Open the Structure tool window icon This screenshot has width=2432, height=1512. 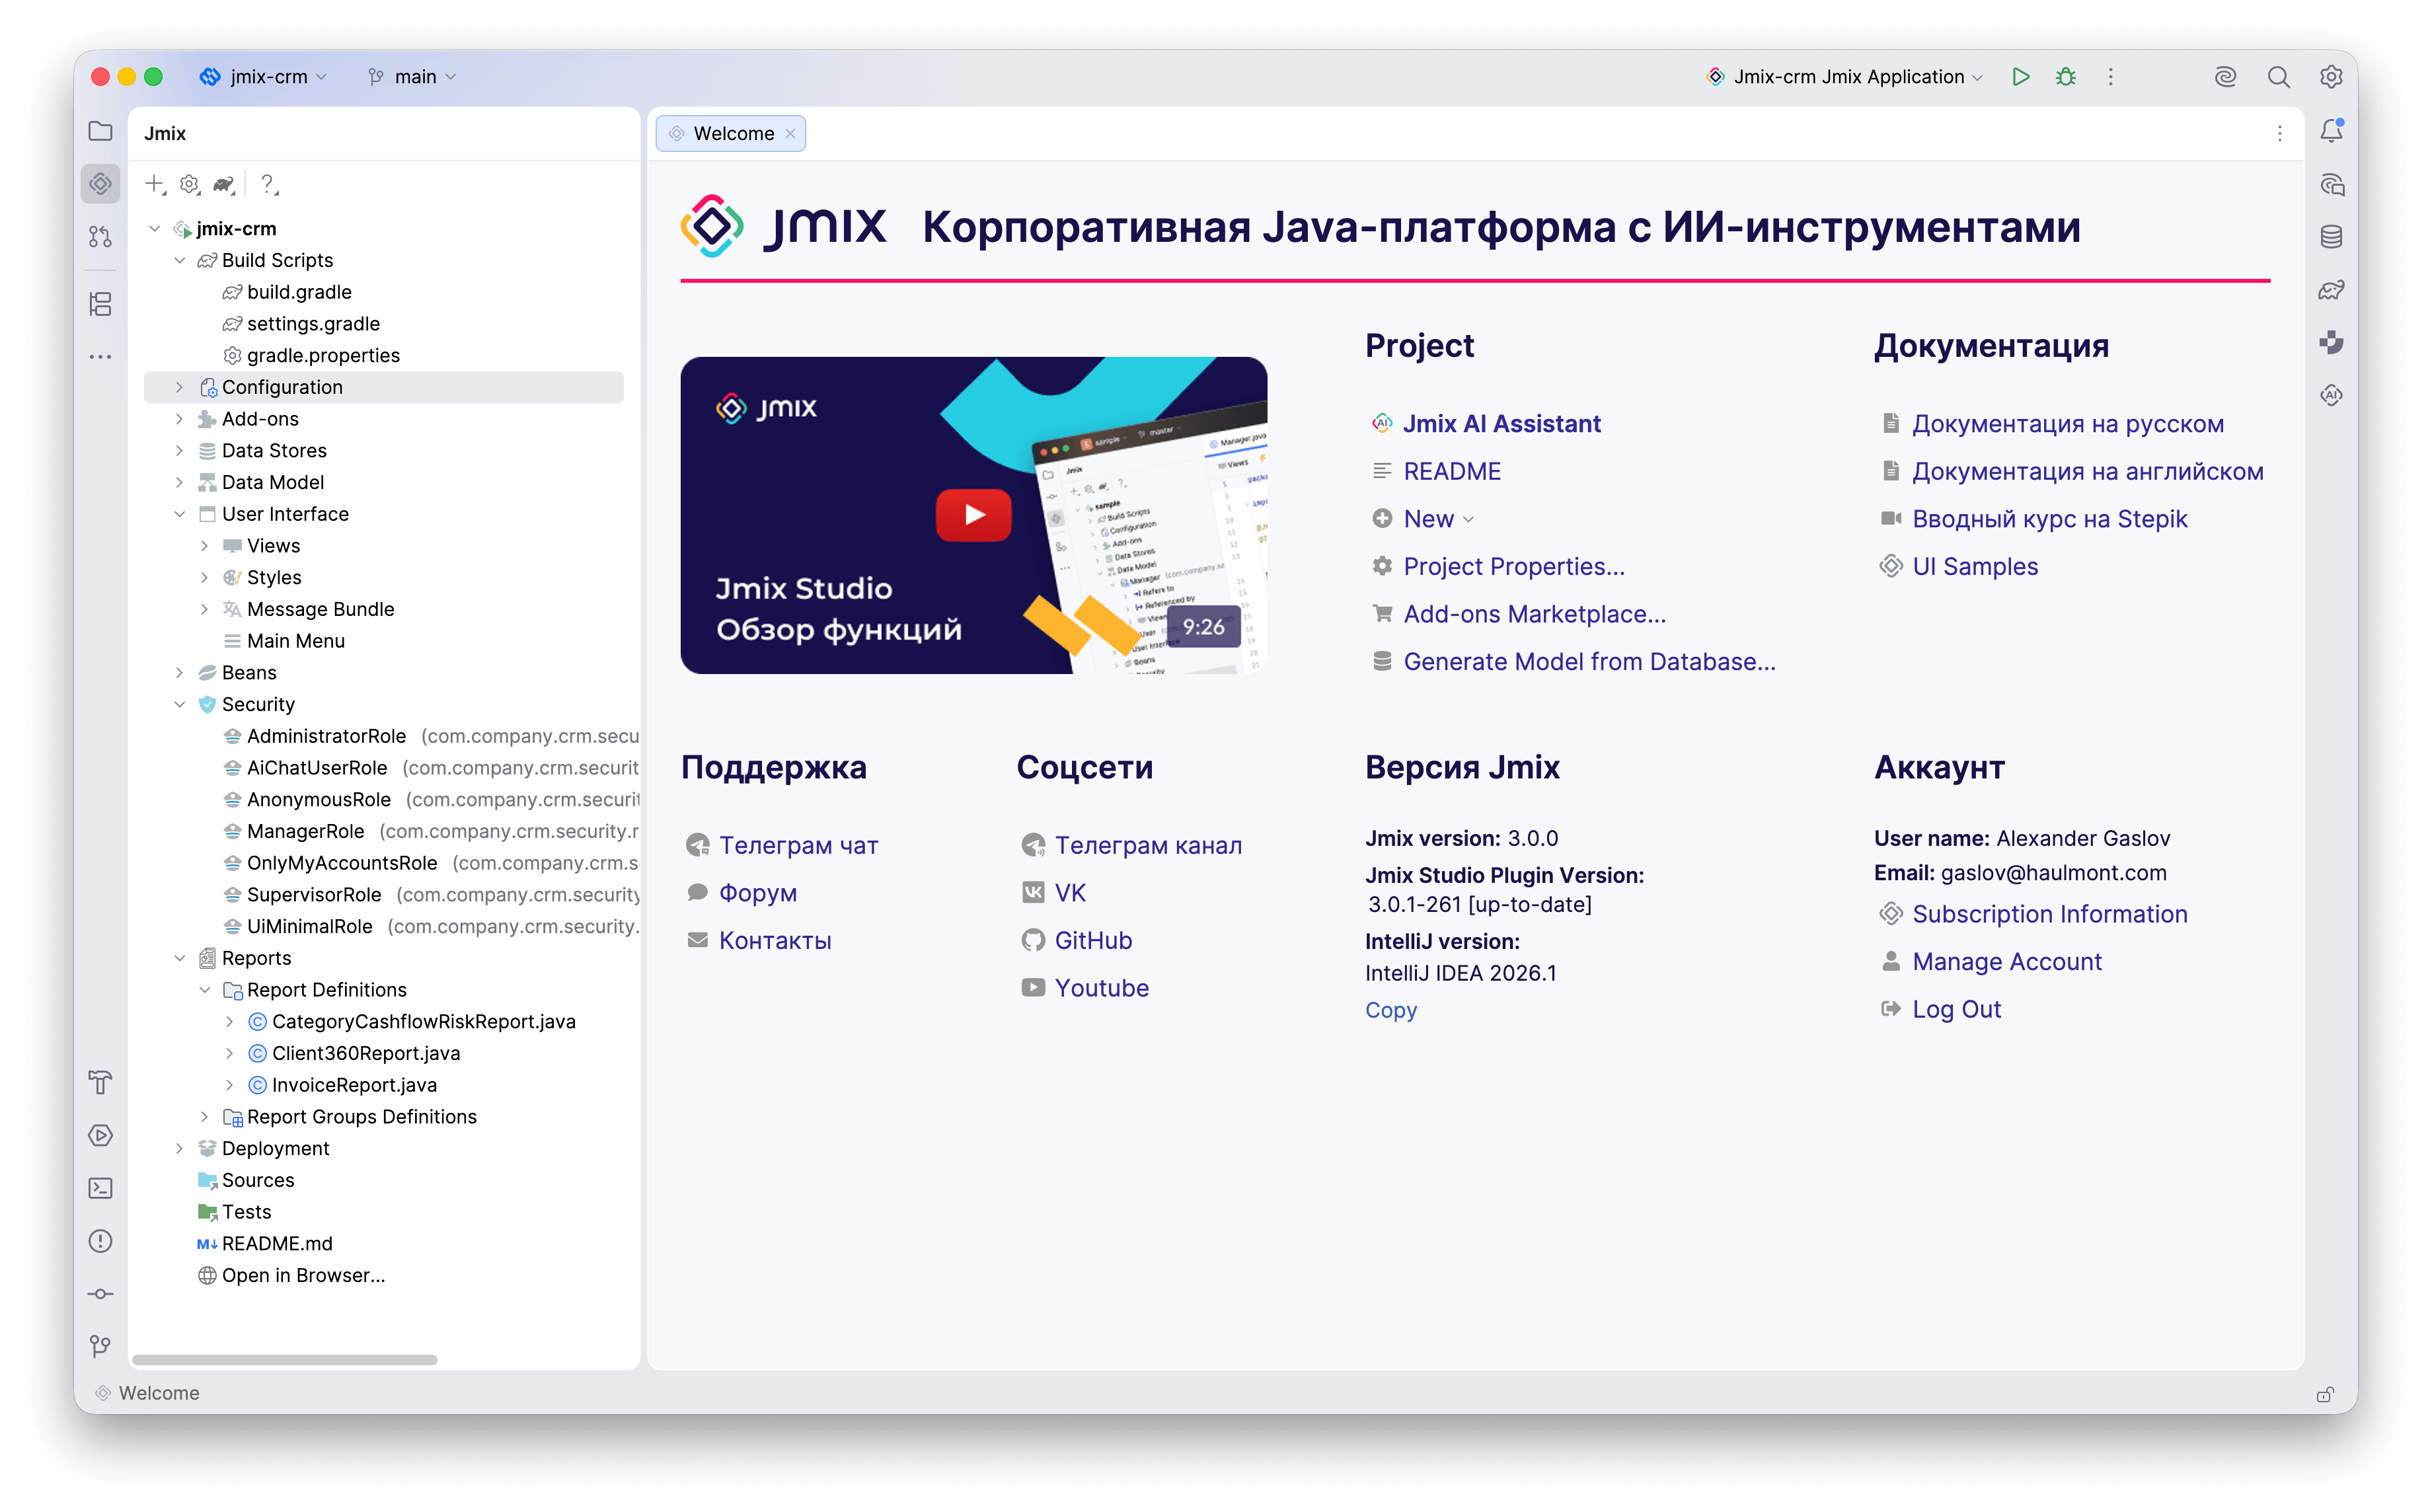click(100, 304)
